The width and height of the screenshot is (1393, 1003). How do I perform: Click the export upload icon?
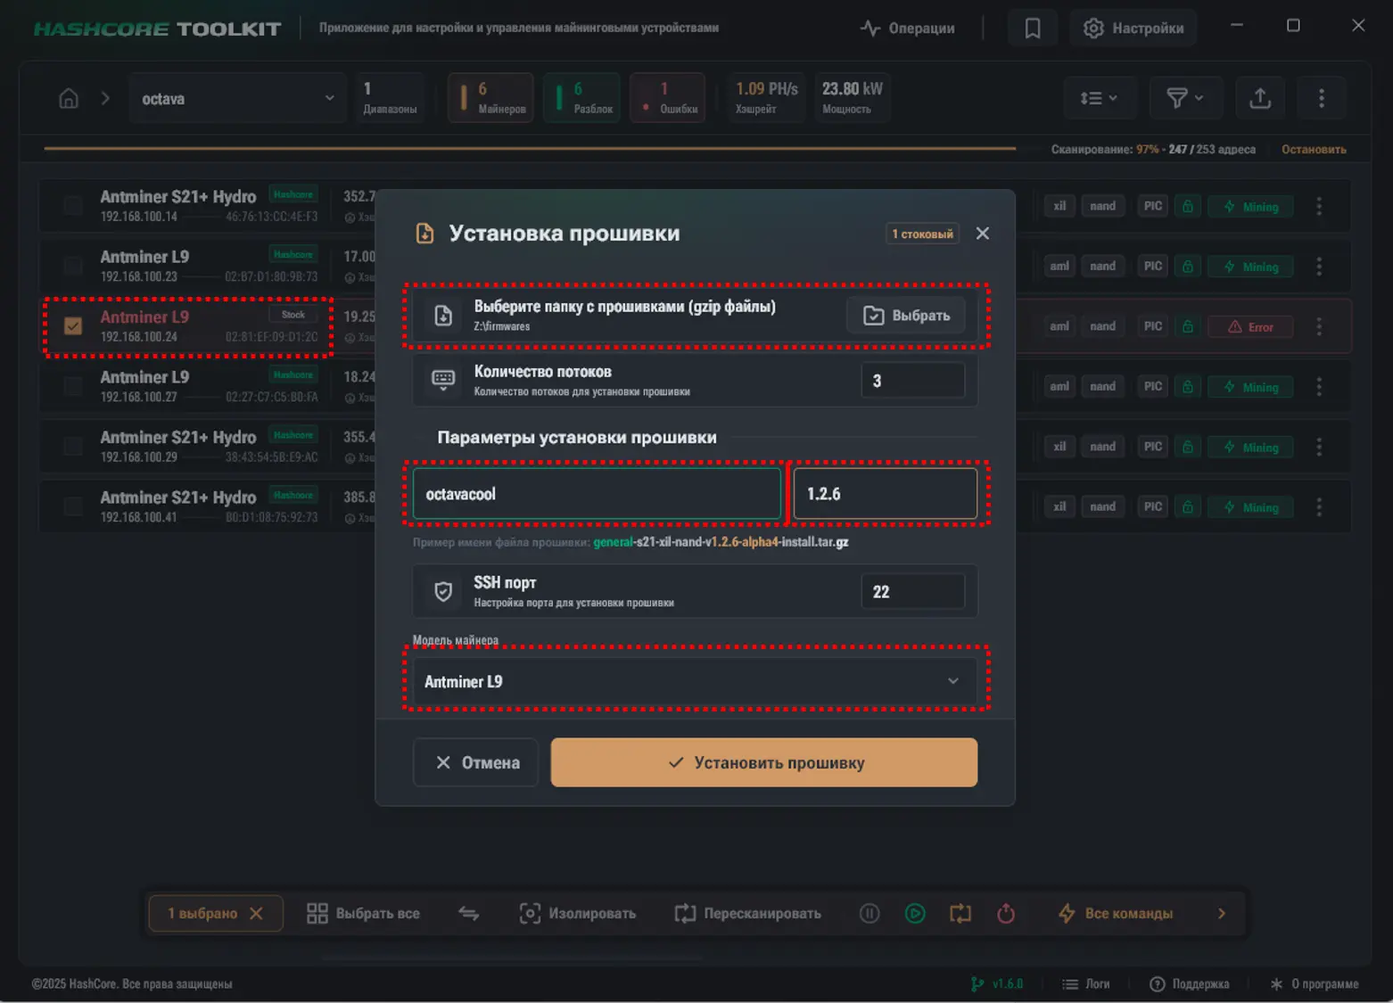coord(1259,98)
